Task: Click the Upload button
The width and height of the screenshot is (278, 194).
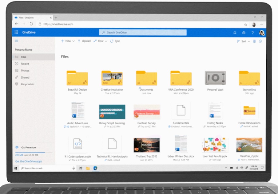Action: click(x=84, y=41)
